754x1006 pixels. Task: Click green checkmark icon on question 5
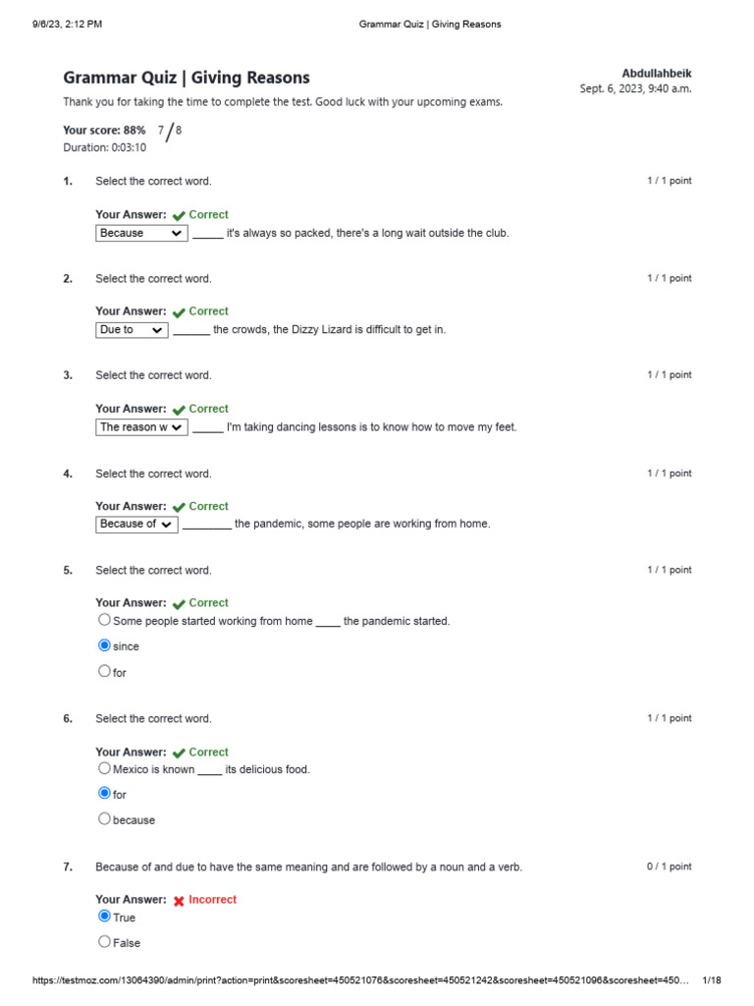[x=179, y=604]
